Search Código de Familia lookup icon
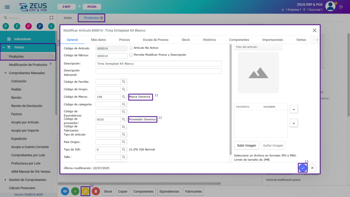The width and height of the screenshot is (350, 197). click(x=123, y=82)
